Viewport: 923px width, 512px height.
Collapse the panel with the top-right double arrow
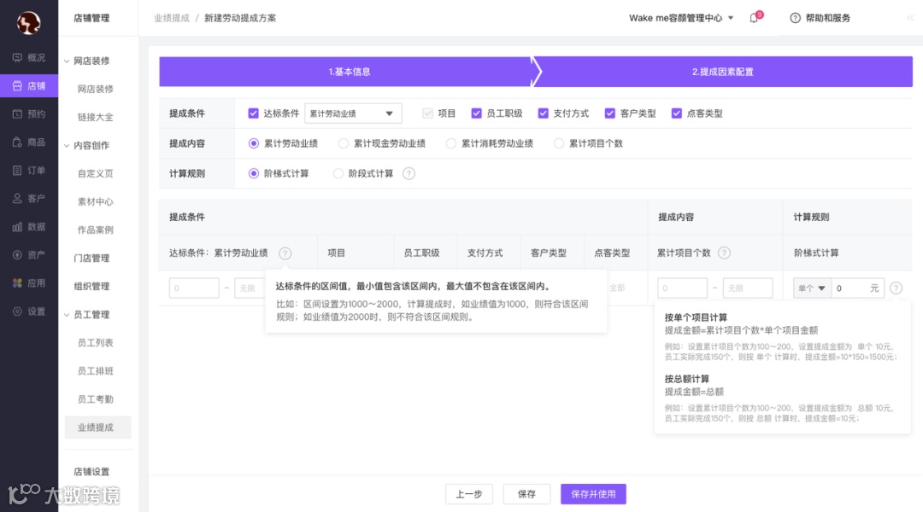click(911, 18)
